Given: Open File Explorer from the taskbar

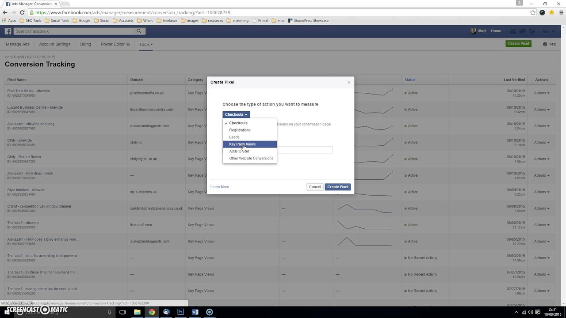Looking at the screenshot, I should click(x=137, y=312).
